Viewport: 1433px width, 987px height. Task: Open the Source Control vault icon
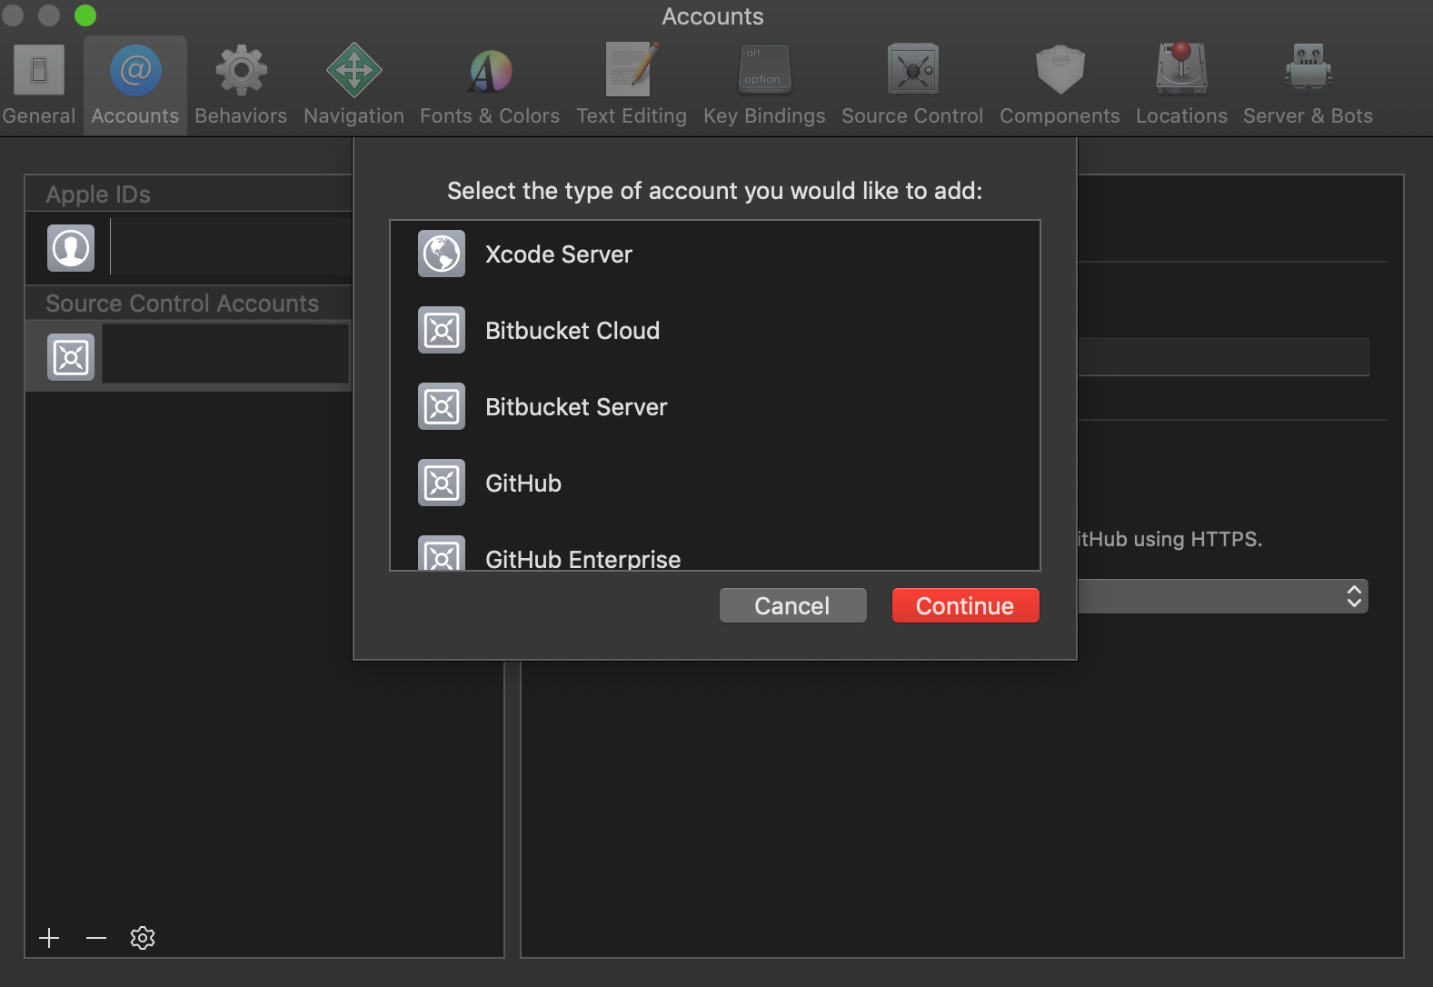912,70
